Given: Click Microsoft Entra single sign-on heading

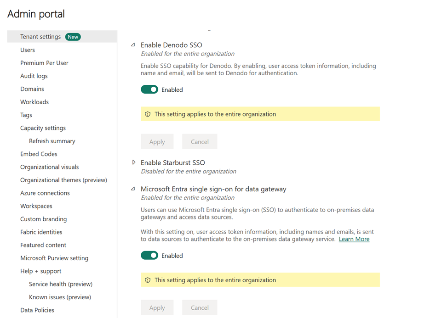Looking at the screenshot, I should click(x=213, y=189).
